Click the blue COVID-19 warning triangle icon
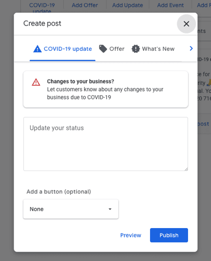211x261 pixels. point(38,49)
